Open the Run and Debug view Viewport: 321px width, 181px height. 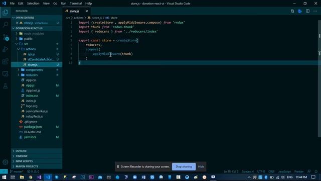click(x=6, y=49)
